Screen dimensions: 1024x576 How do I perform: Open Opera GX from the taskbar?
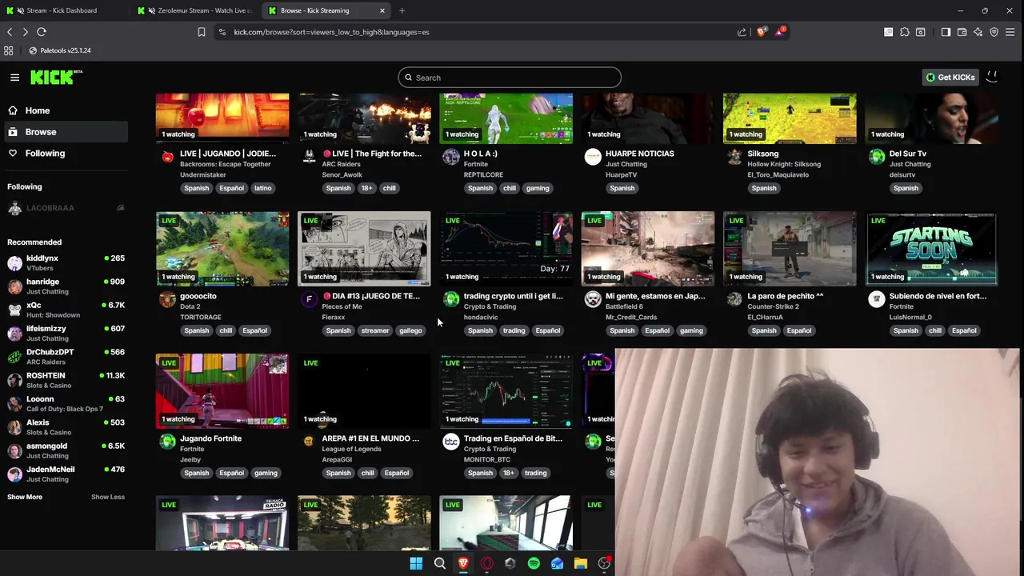tap(486, 564)
